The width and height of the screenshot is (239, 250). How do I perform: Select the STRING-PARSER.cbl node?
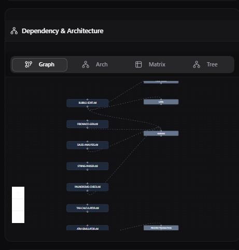click(x=88, y=166)
